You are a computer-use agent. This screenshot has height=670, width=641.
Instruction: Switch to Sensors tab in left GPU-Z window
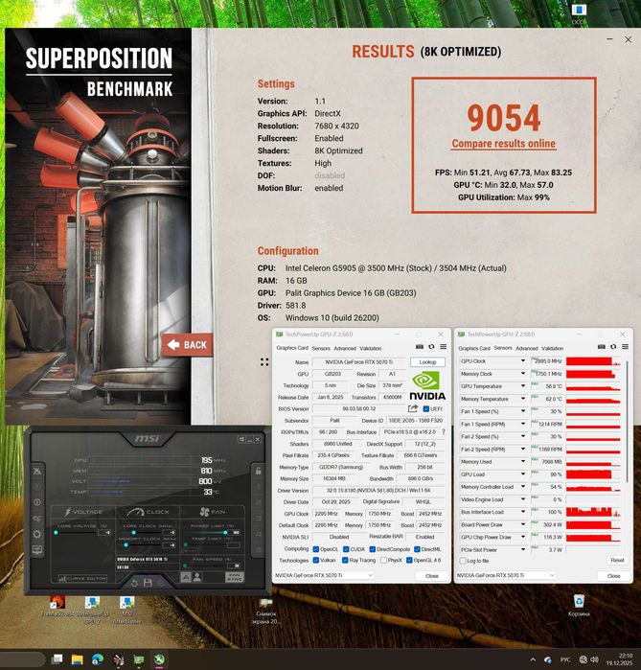[x=321, y=348]
